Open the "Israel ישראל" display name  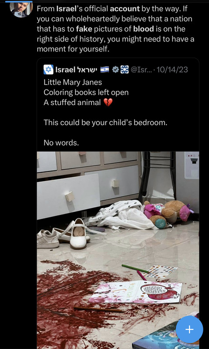(76, 70)
